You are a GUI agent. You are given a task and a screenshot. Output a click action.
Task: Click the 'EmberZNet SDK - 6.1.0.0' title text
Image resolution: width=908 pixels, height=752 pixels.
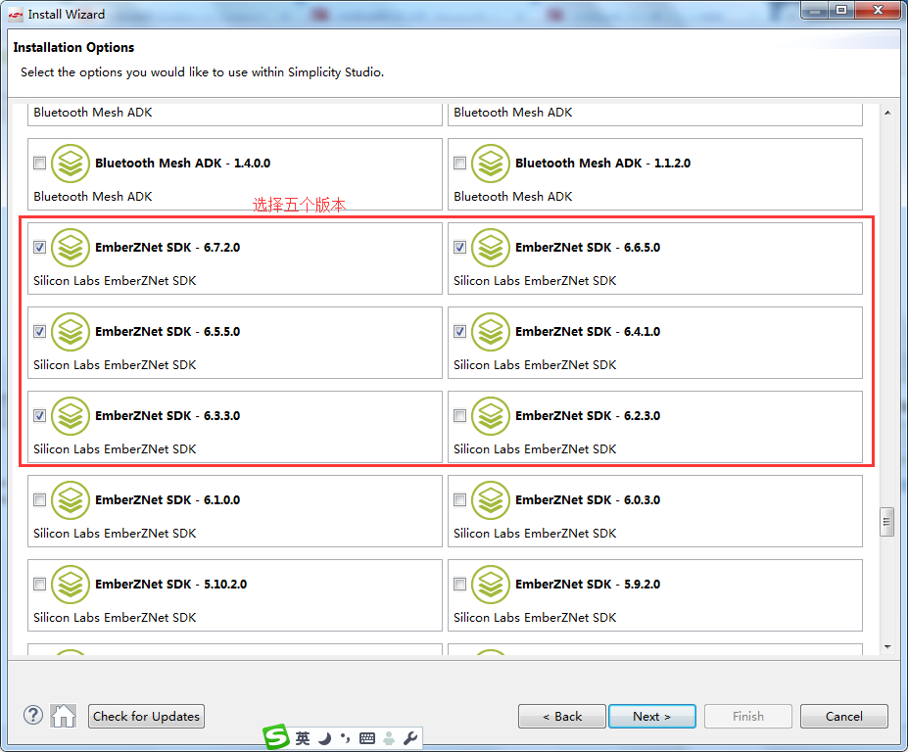click(x=167, y=500)
